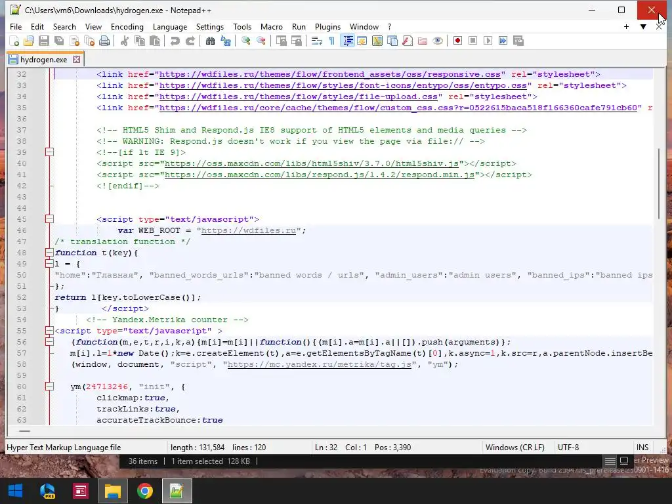Open the ? help menu

tap(389, 26)
